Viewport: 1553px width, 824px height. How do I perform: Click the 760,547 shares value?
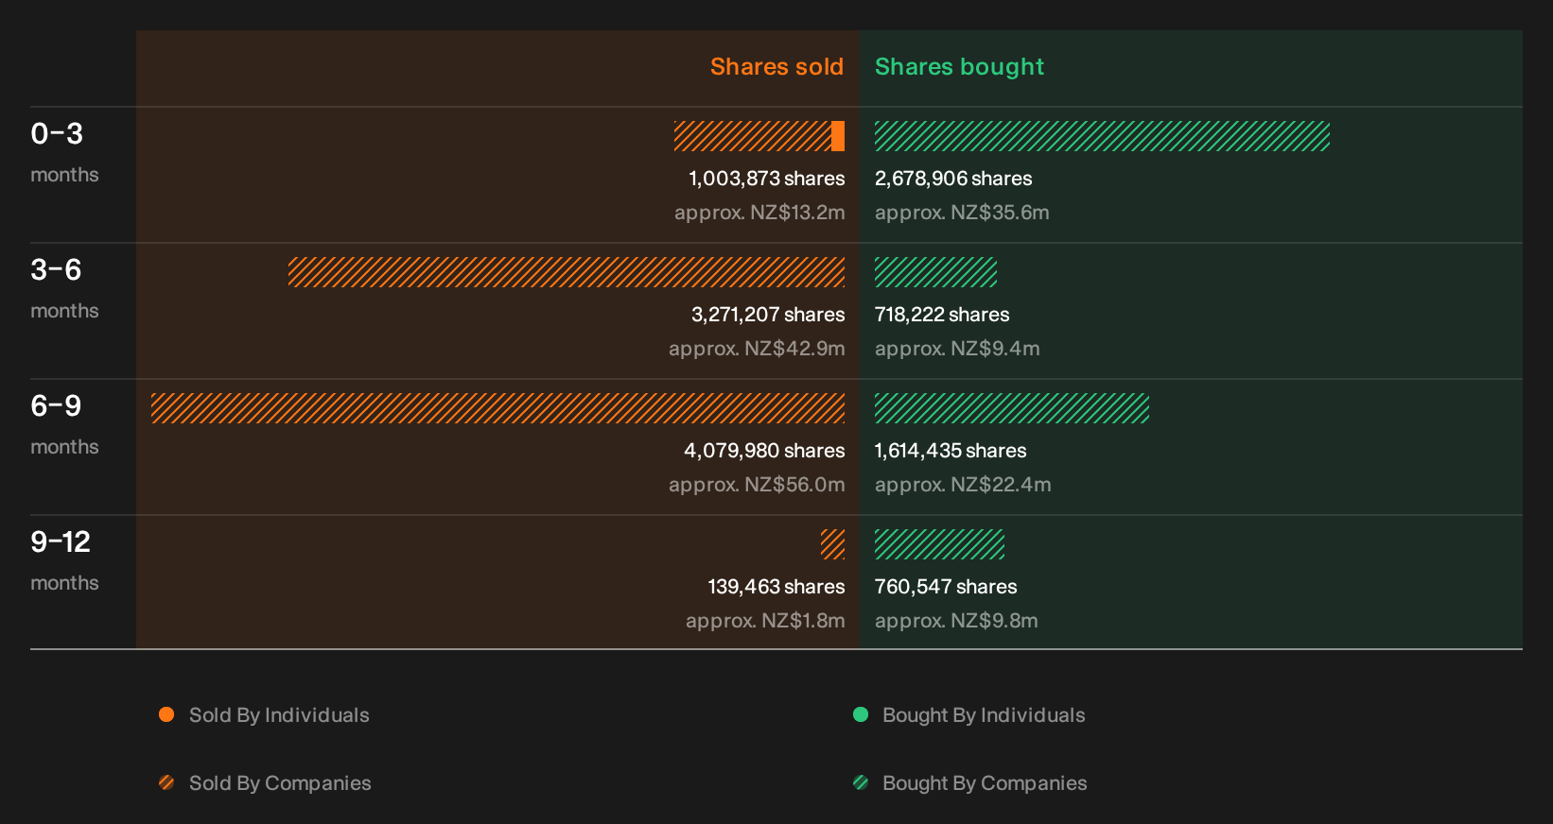click(x=946, y=587)
